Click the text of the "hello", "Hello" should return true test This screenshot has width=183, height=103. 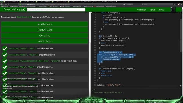[x=32, y=55]
